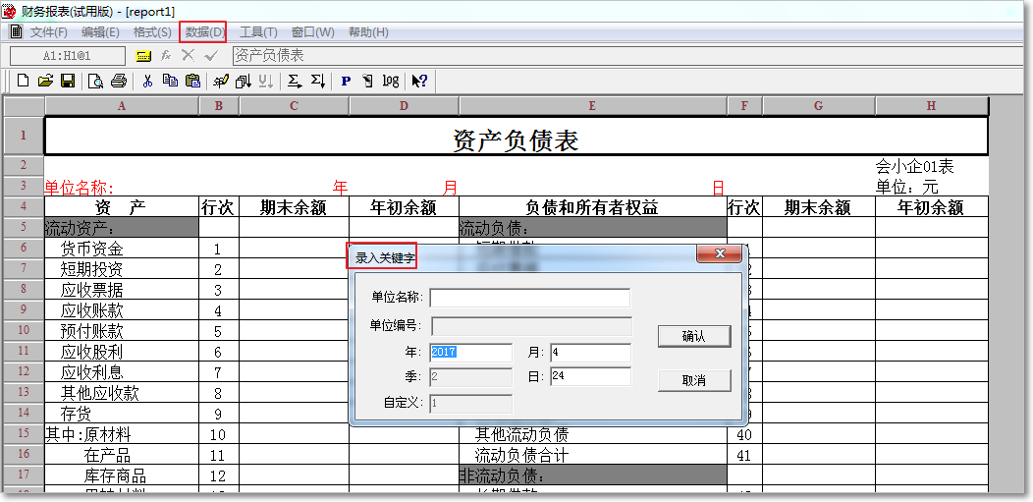Select row 10 header
Viewport: 1033px width, 502px height.
(x=24, y=330)
